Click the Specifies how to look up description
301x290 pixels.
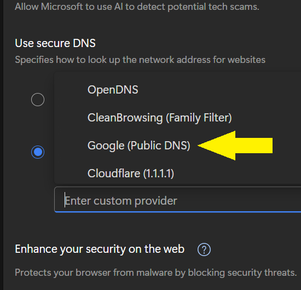[140, 60]
